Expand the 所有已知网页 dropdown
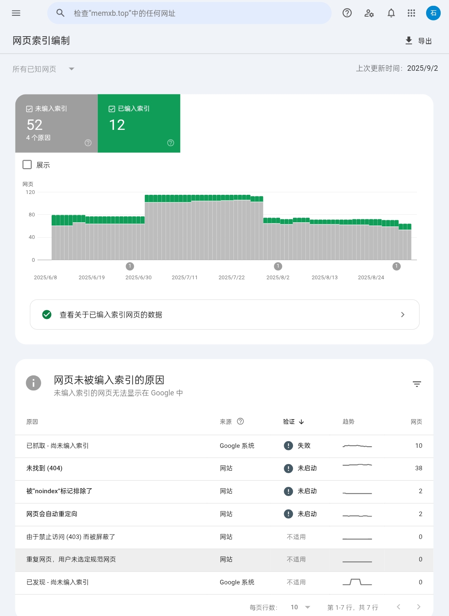The image size is (449, 616). [x=43, y=69]
